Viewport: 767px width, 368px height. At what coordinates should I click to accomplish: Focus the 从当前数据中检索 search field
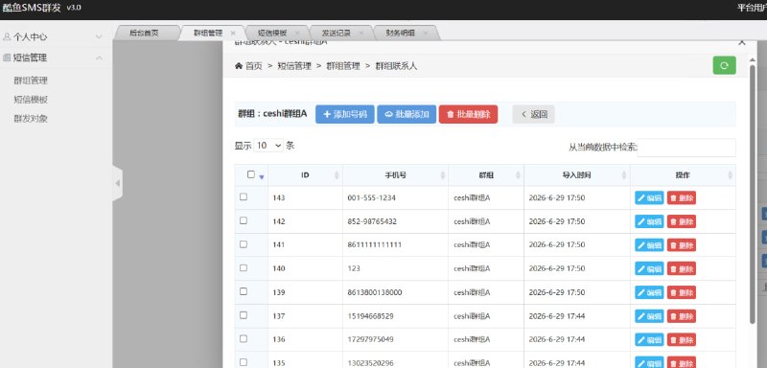[x=686, y=147]
